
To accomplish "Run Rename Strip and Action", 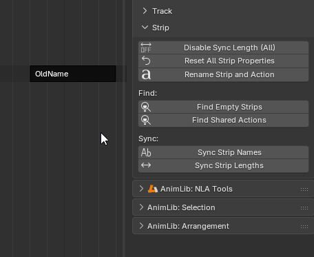I will 223,74.
